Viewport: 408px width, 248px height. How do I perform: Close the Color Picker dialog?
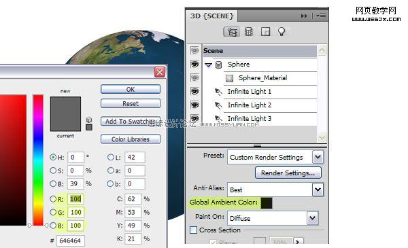(x=160, y=72)
